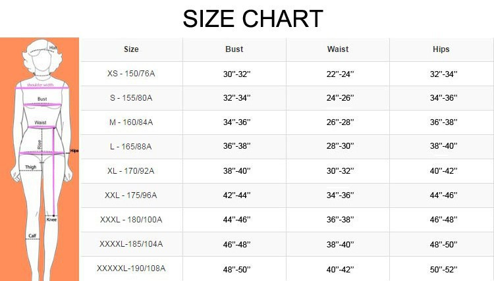Click the SIZE CHART title
The height and width of the screenshot is (281, 494).
click(253, 18)
